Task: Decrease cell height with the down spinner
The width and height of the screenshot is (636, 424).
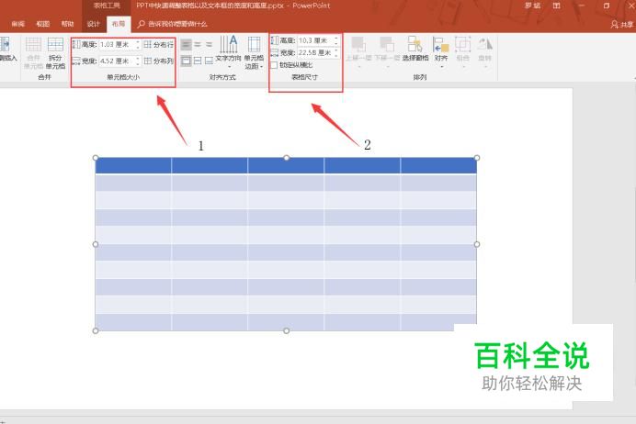Action: pos(138,47)
